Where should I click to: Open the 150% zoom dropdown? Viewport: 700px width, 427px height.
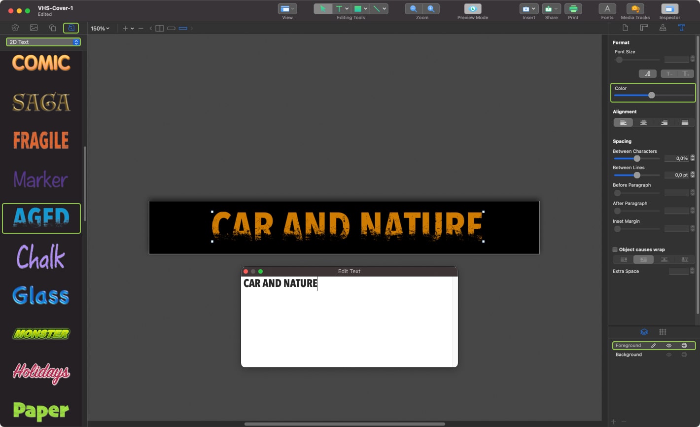[100, 28]
